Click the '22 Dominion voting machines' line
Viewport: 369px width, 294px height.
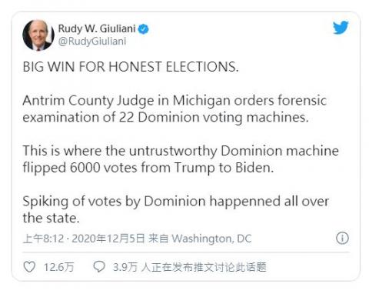[165, 117]
